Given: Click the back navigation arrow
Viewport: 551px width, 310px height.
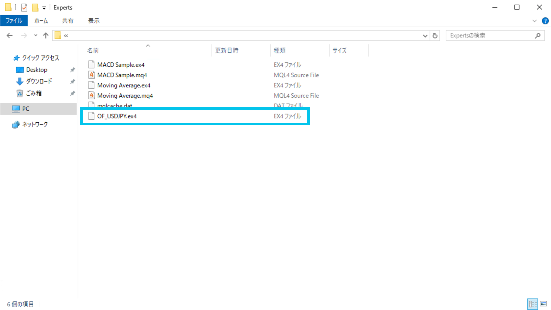Looking at the screenshot, I should click(9, 36).
